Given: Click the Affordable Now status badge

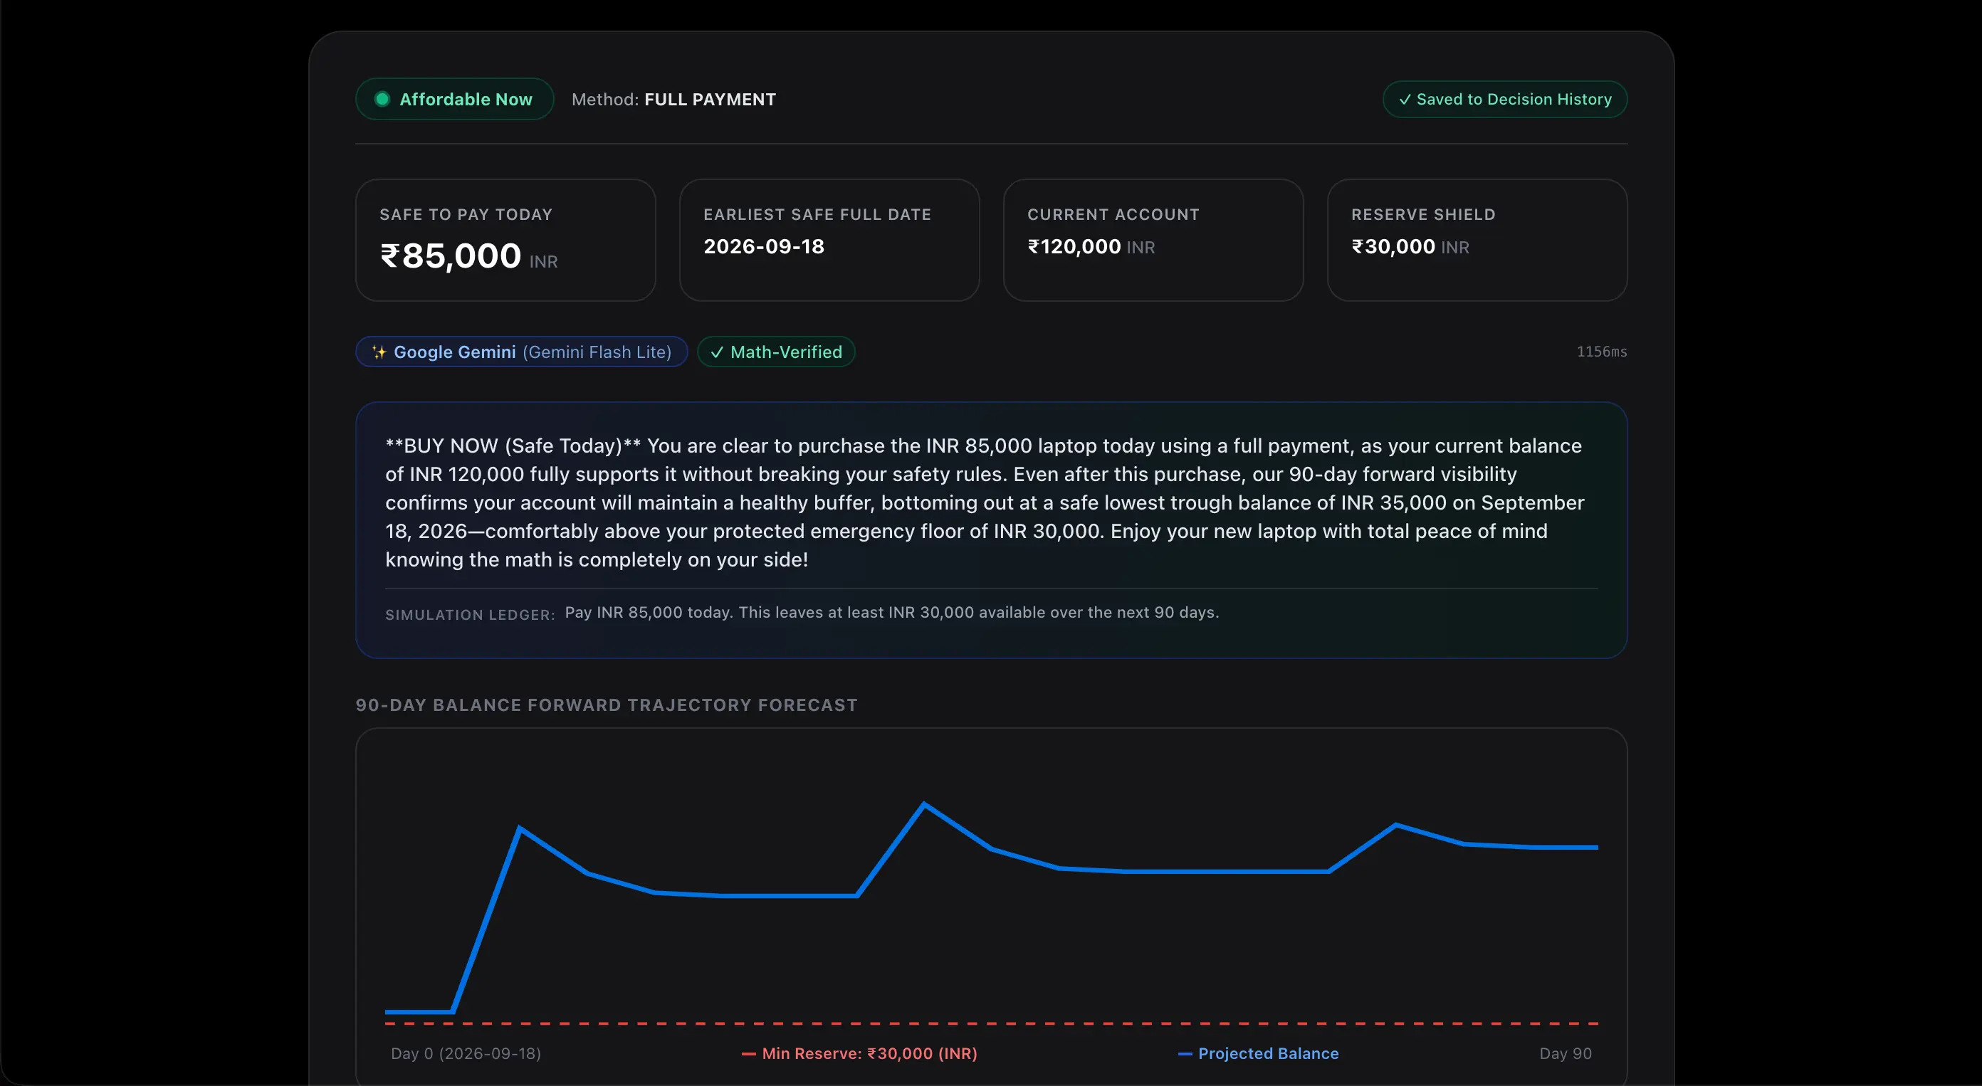Looking at the screenshot, I should coord(454,99).
